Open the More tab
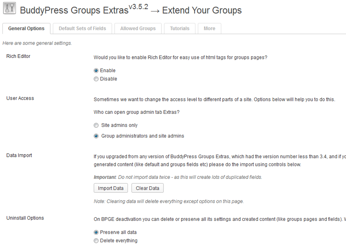 (x=209, y=28)
